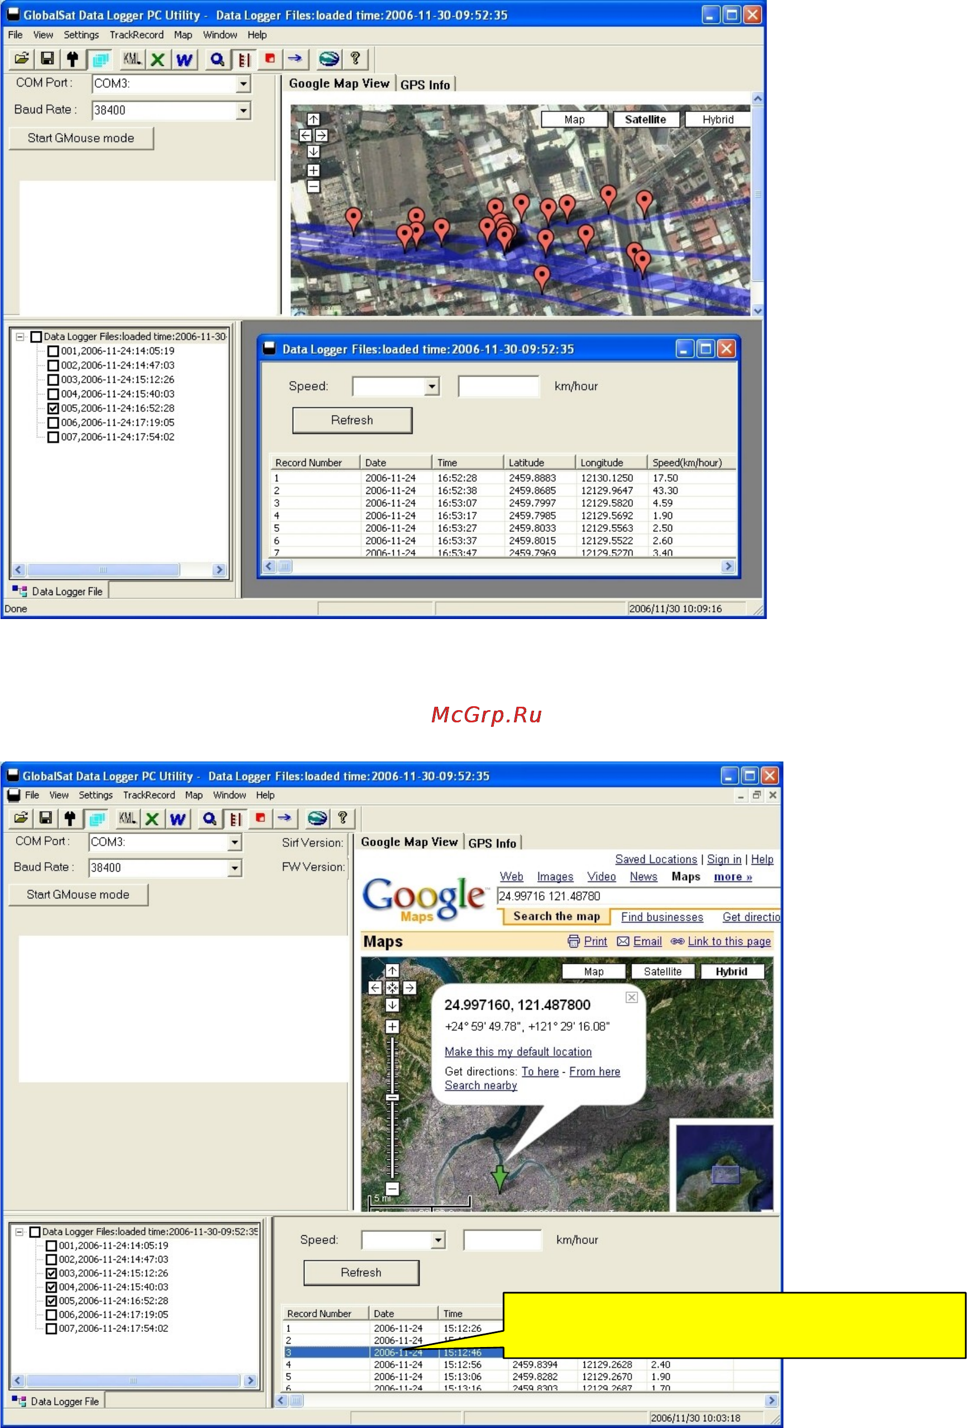Viewport: 967px width, 1428px height.
Task: Center map icon between pan arrows, lower map
Action: [x=392, y=987]
